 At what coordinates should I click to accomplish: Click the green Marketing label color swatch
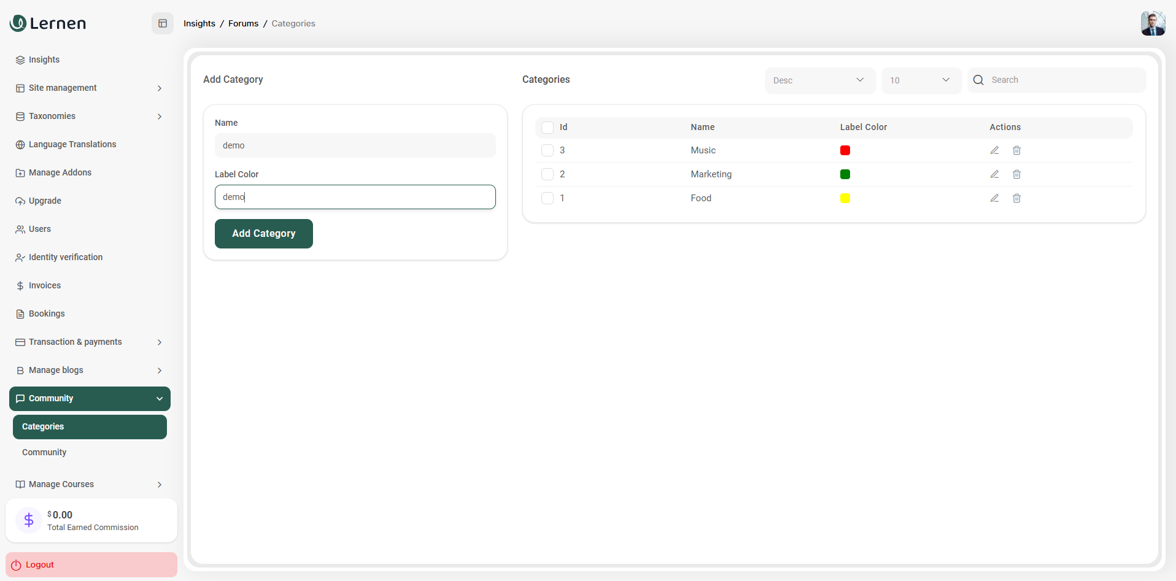click(x=845, y=174)
